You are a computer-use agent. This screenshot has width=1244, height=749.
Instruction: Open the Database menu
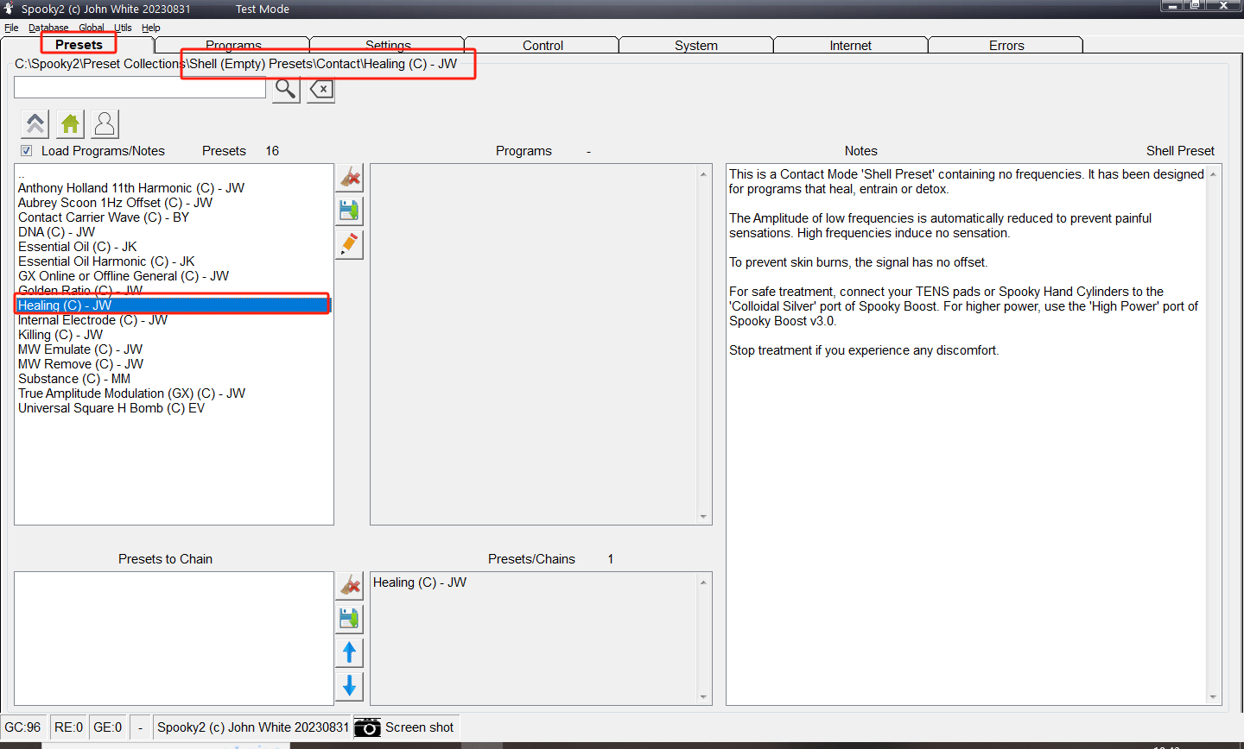pos(48,28)
